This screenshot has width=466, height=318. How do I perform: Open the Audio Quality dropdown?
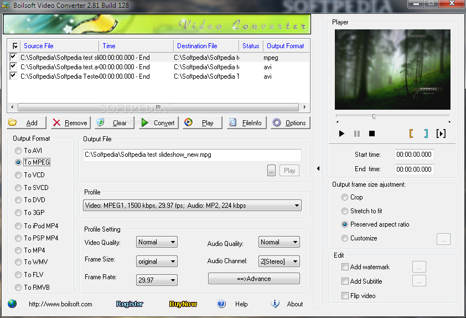279,242
